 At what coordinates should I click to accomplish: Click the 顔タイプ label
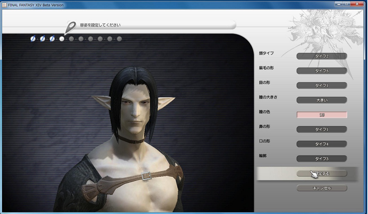pos(266,53)
